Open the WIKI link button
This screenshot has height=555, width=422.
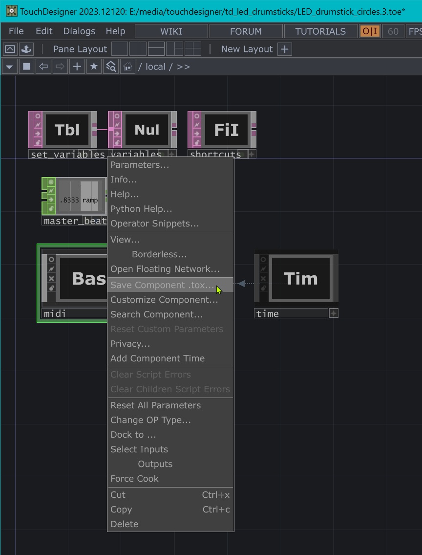[x=171, y=31]
